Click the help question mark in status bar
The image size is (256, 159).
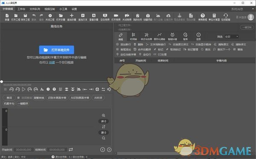(x=53, y=157)
